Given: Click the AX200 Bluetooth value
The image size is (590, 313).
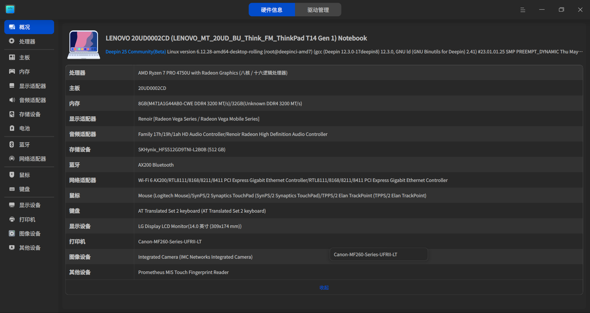Looking at the screenshot, I should click(x=156, y=165).
